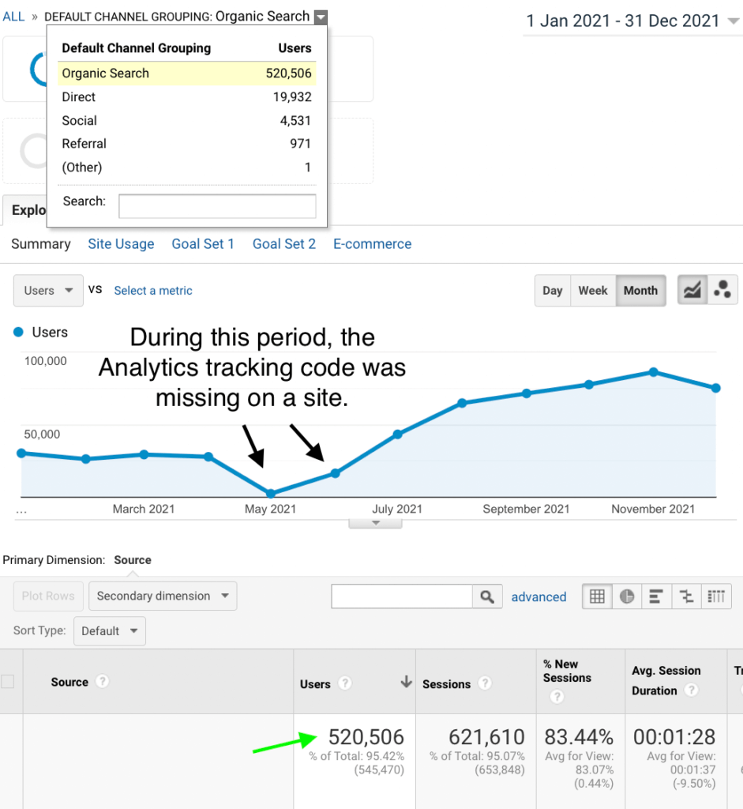The height and width of the screenshot is (809, 743).
Task: Click the Select a metric link
Action: pyautogui.click(x=153, y=291)
